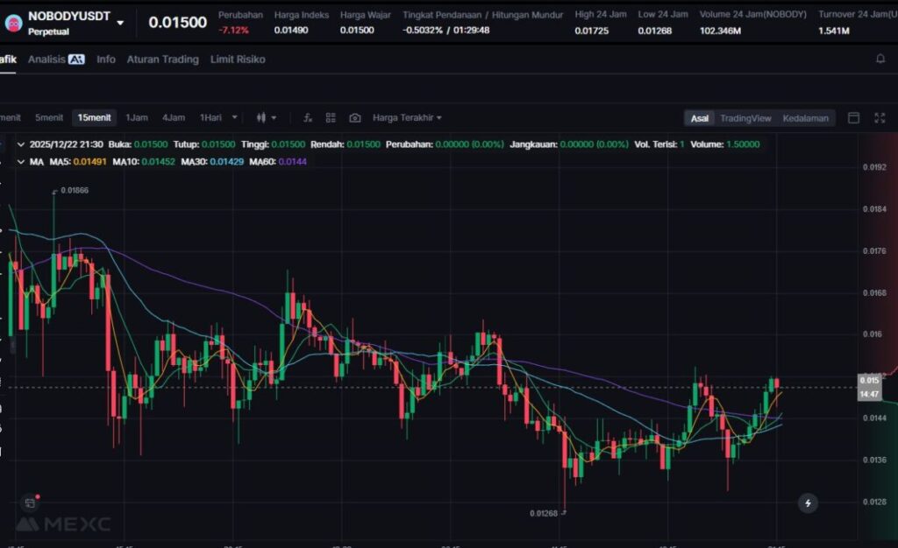Switch chart source to TradingView

(745, 118)
